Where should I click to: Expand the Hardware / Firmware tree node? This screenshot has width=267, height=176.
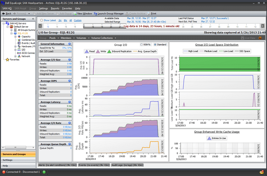15,46
